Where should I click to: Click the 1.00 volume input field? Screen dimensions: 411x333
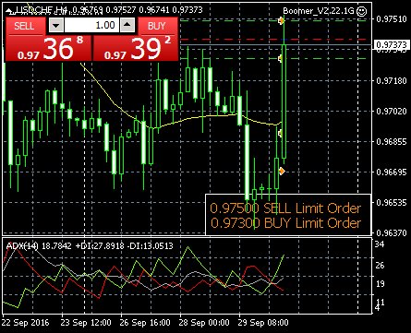[x=91, y=25]
